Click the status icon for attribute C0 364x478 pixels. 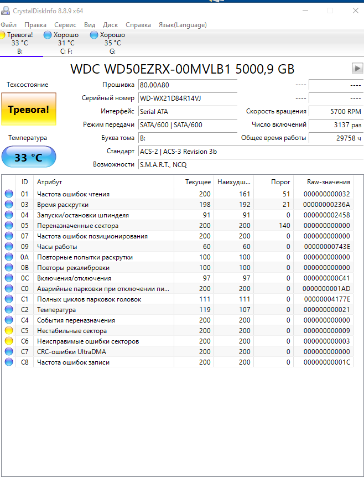pos(9,289)
